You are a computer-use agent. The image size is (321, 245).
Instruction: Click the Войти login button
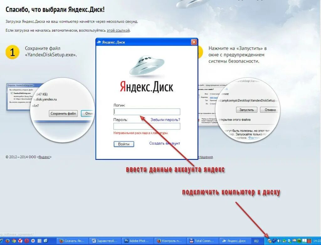[x=124, y=144]
